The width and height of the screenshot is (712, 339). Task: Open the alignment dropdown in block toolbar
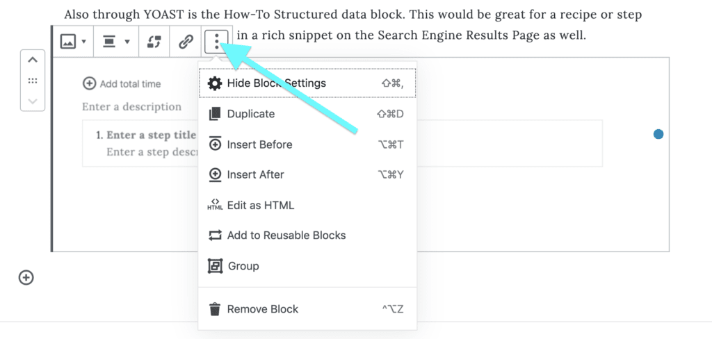(x=116, y=42)
